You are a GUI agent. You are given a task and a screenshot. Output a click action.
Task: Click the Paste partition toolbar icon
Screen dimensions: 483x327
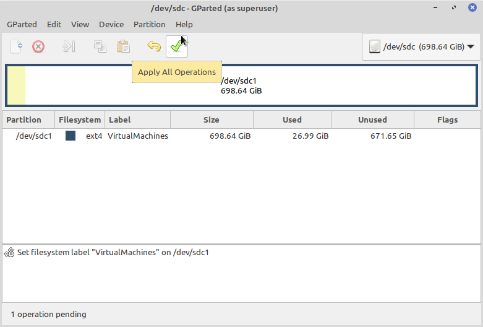pyautogui.click(x=123, y=46)
